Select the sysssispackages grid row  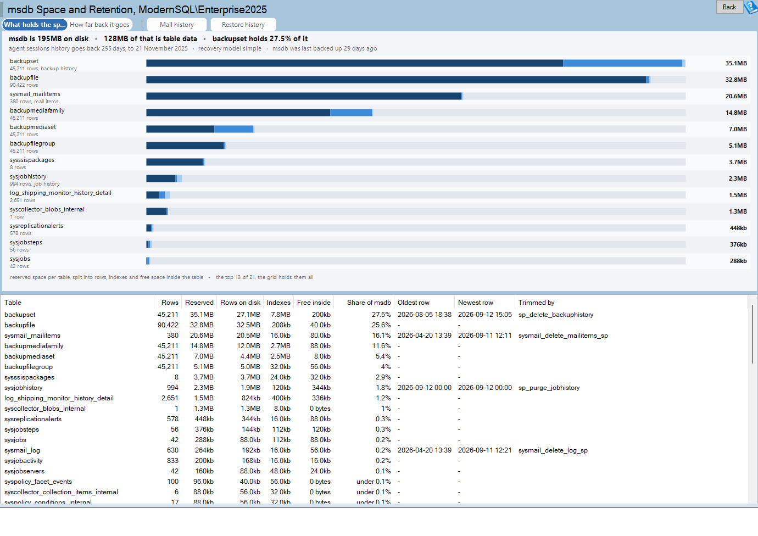375,377
